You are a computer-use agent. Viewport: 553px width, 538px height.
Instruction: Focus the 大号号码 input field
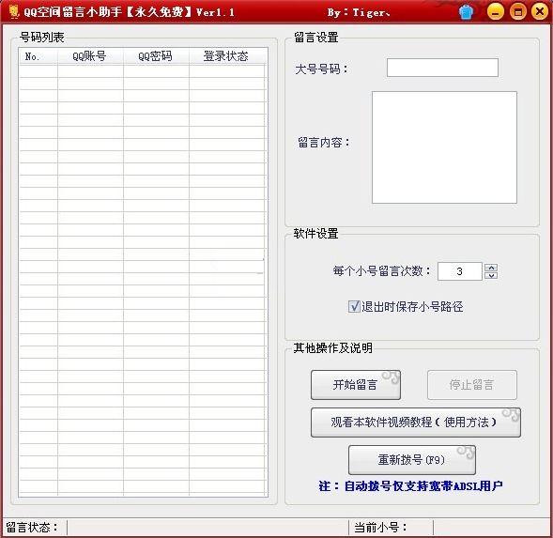click(x=442, y=68)
